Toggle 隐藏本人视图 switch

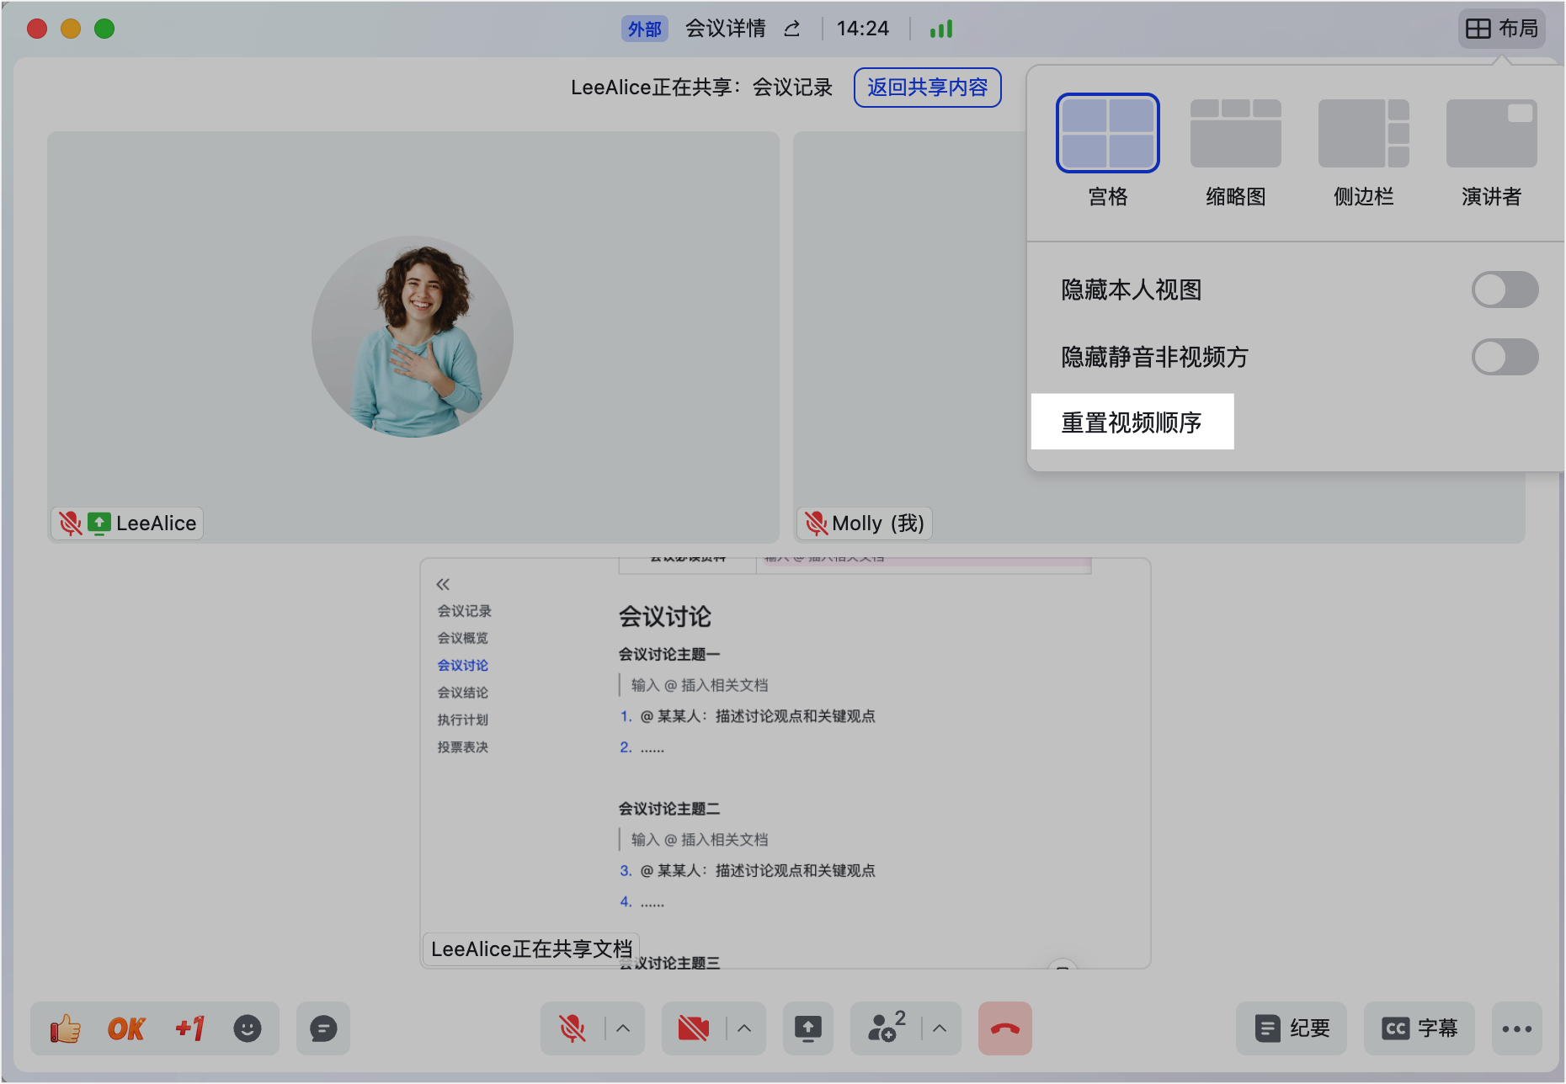(x=1505, y=290)
